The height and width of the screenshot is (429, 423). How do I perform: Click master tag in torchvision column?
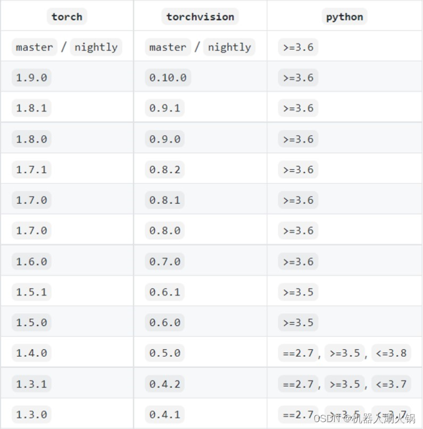(168, 47)
